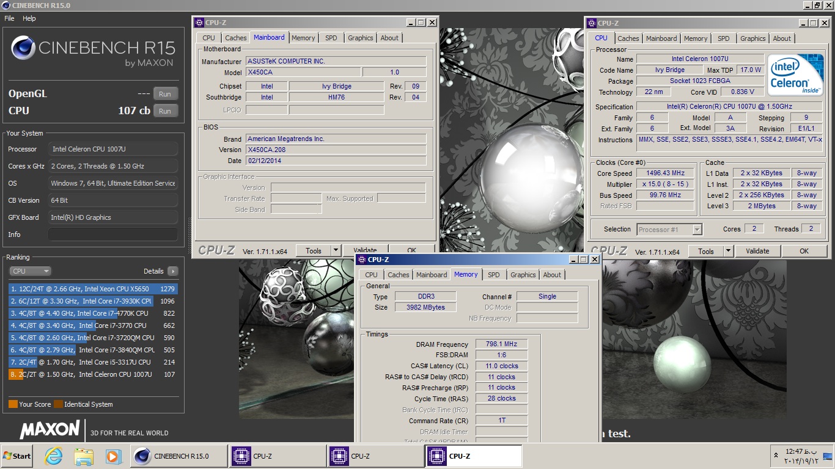835x469 pixels.
Task: Open CPU tab in Mainboard CPU-Z window
Action: pyautogui.click(x=209, y=38)
